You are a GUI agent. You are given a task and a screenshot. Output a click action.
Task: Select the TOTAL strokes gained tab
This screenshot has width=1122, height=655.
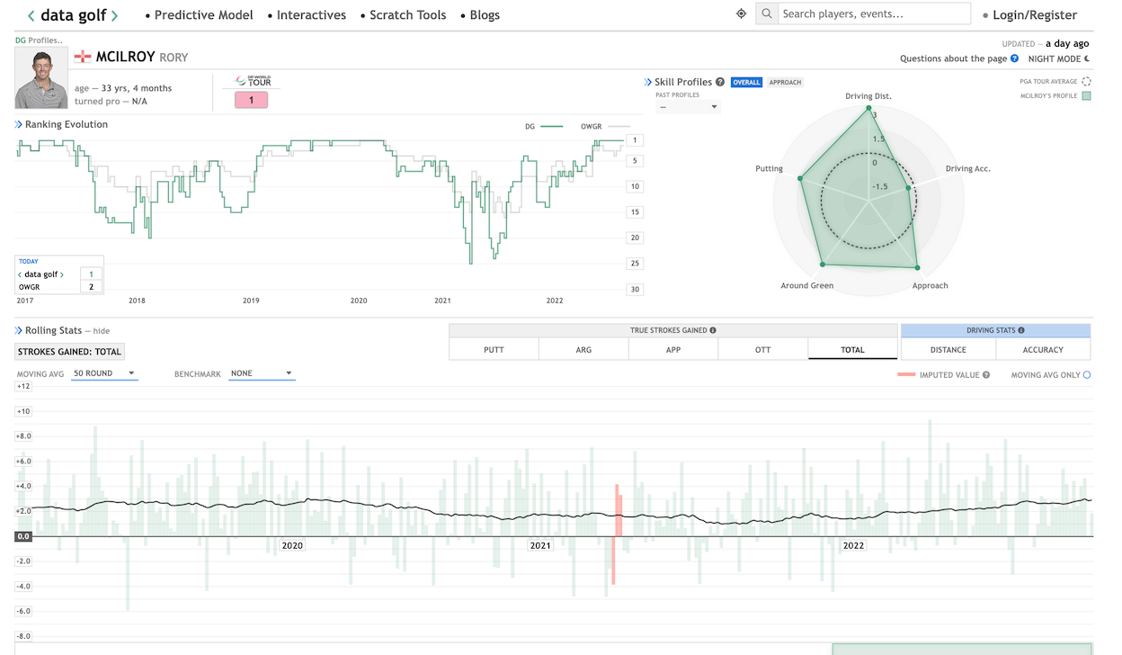tap(852, 349)
